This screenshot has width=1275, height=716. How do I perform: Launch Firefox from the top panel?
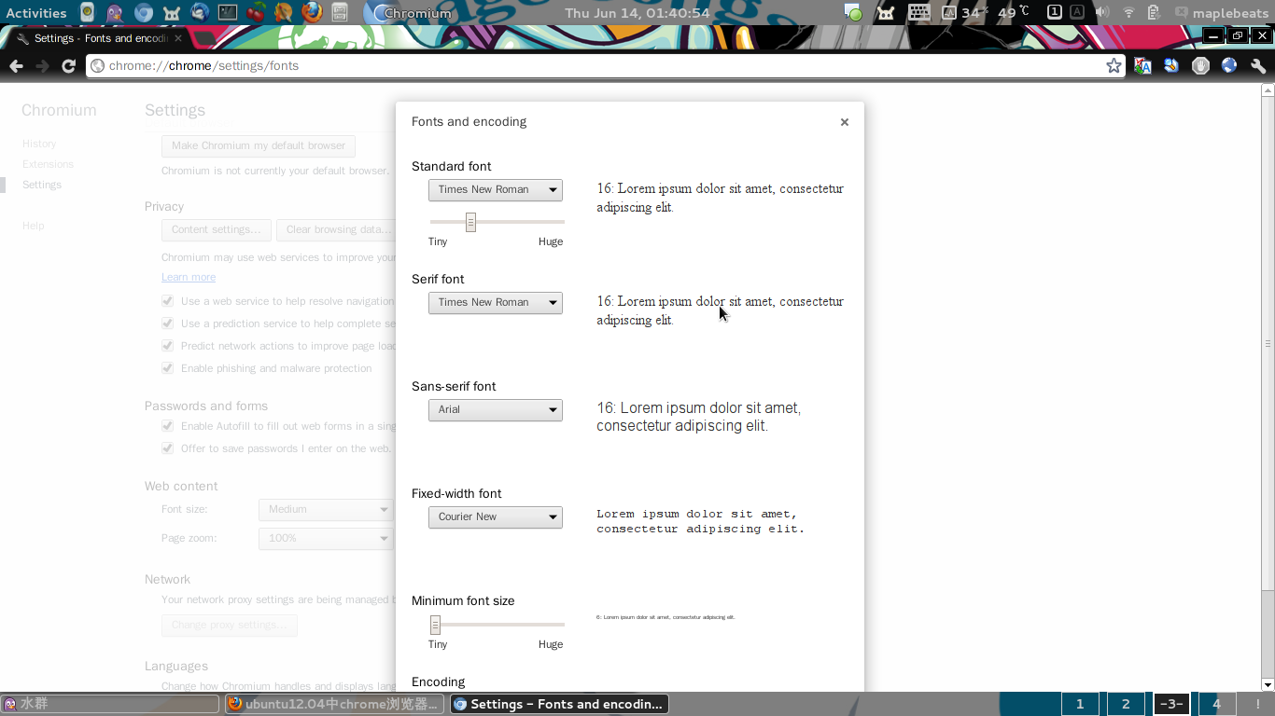coord(312,12)
